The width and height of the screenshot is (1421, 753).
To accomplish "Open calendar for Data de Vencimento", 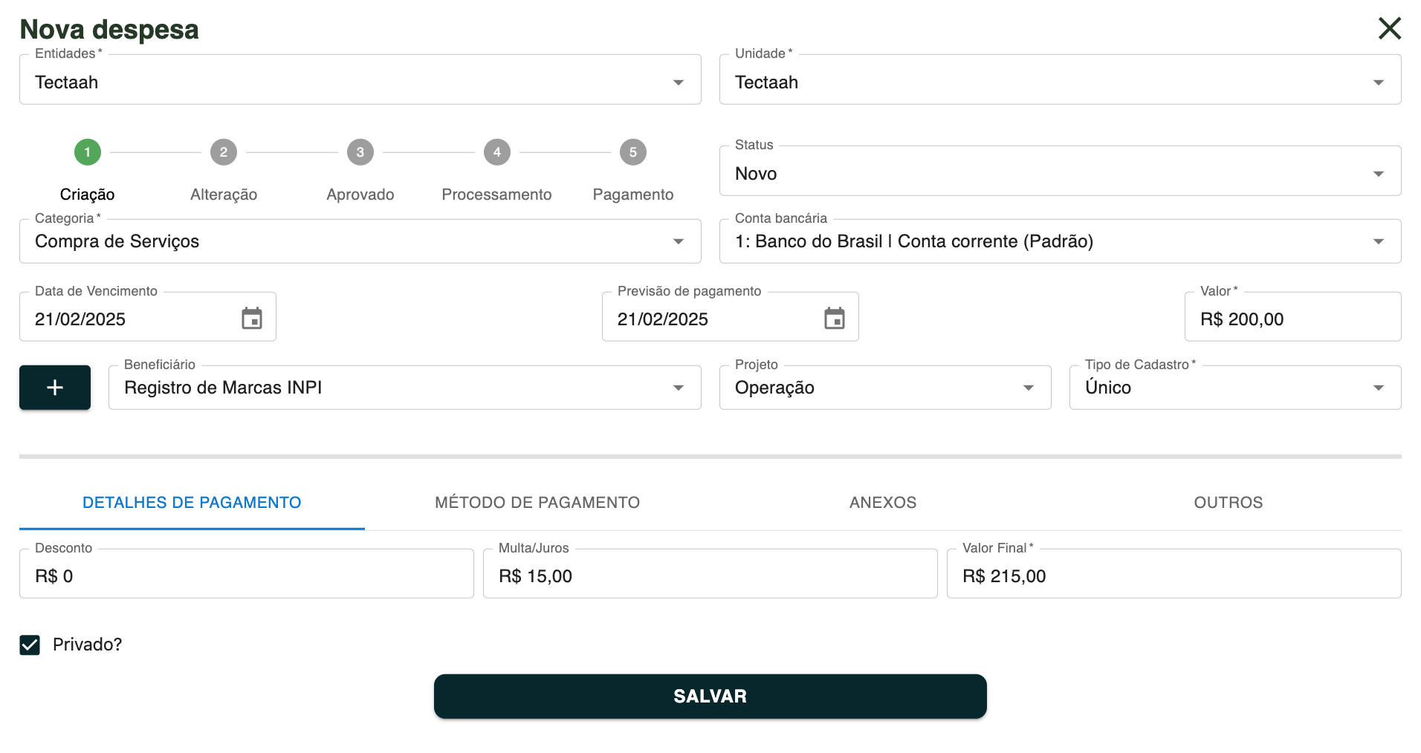I will click(252, 319).
